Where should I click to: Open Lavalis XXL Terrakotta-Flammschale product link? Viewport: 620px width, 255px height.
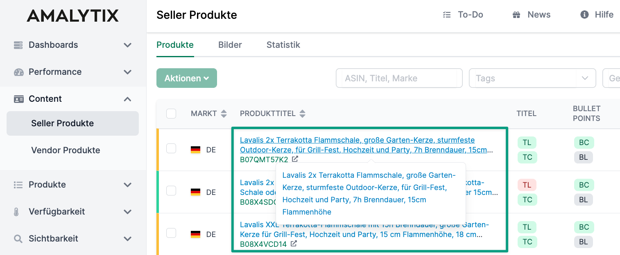[364, 230]
